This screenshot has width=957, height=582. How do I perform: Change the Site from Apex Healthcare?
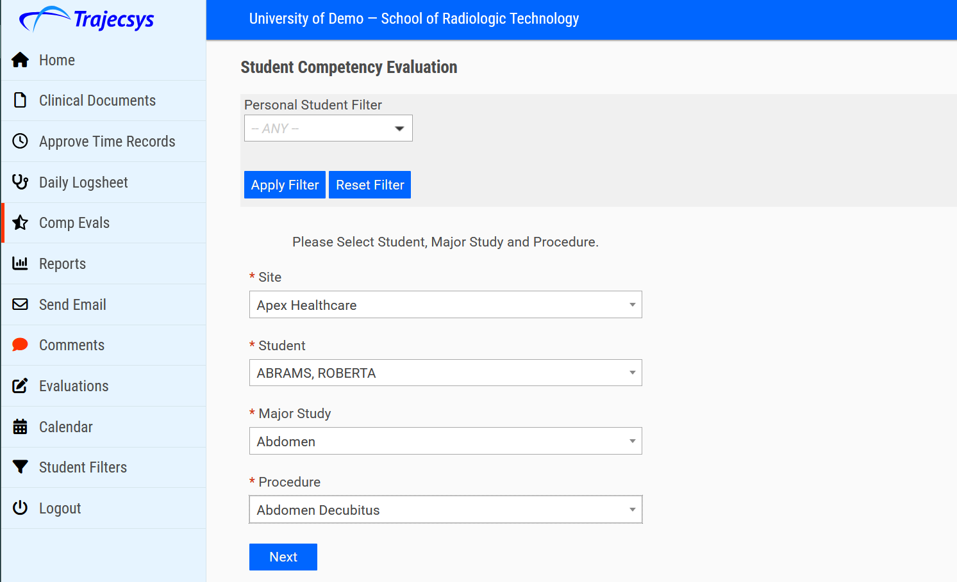pos(445,305)
